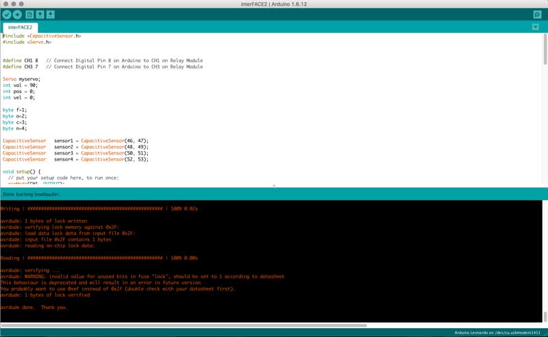548x337 pixels.
Task: Open the Serial Monitor icon
Action: tap(537, 14)
